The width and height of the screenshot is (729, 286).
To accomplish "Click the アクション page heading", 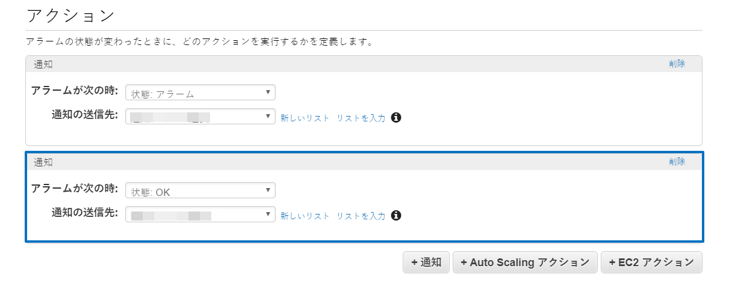I will point(70,16).
